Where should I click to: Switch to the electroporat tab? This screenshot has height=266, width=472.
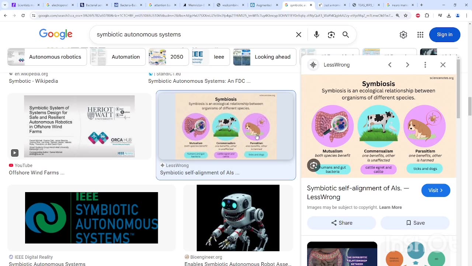pyautogui.click(x=59, y=5)
